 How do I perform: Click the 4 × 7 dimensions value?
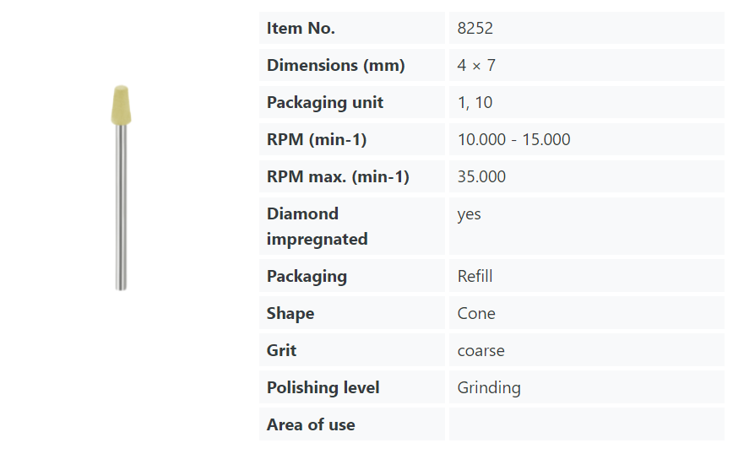[x=476, y=65]
